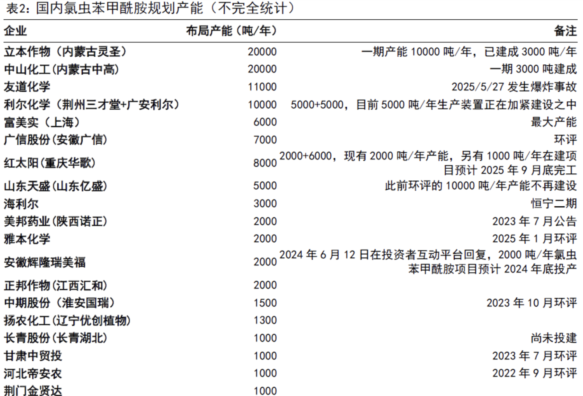Click the capacity value 1500

click(265, 303)
